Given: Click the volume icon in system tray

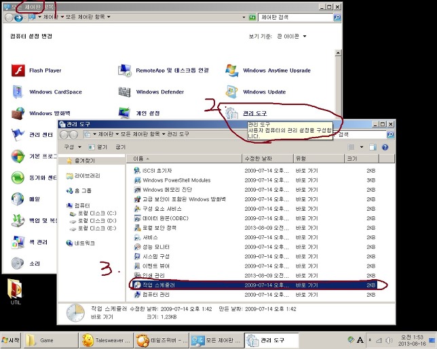Looking at the screenshot, I should coord(389,340).
